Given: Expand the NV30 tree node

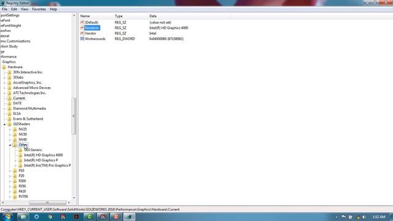Looking at the screenshot, I should tap(10, 134).
